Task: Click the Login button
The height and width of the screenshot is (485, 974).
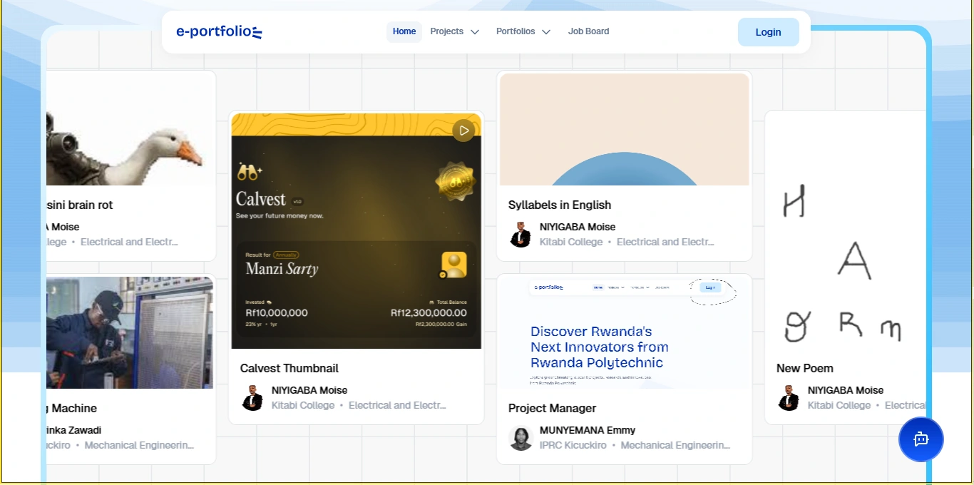Action: (x=768, y=32)
